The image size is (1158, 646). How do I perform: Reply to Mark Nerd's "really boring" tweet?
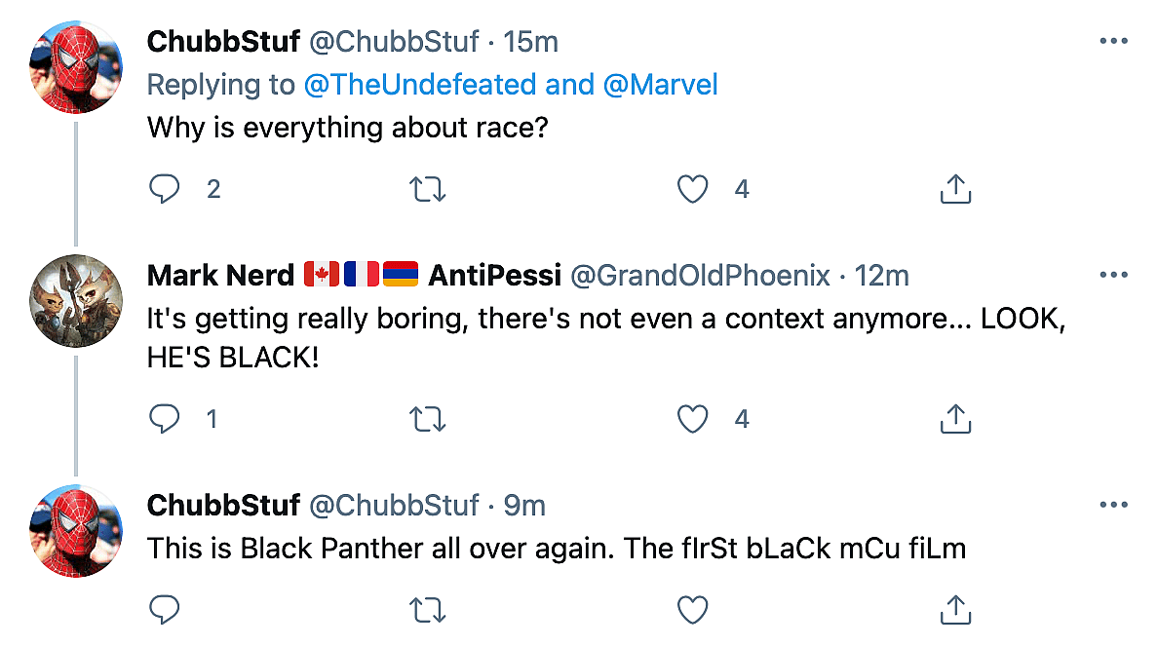coord(165,419)
